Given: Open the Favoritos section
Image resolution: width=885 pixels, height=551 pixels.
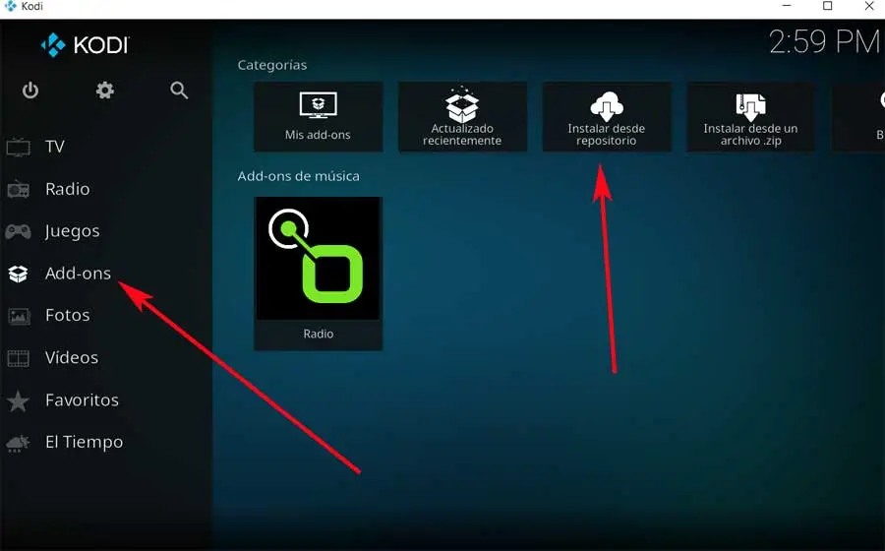Looking at the screenshot, I should point(82,400).
